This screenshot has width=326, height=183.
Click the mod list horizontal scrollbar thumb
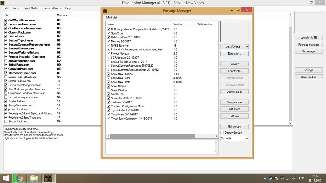(x=152, y=136)
